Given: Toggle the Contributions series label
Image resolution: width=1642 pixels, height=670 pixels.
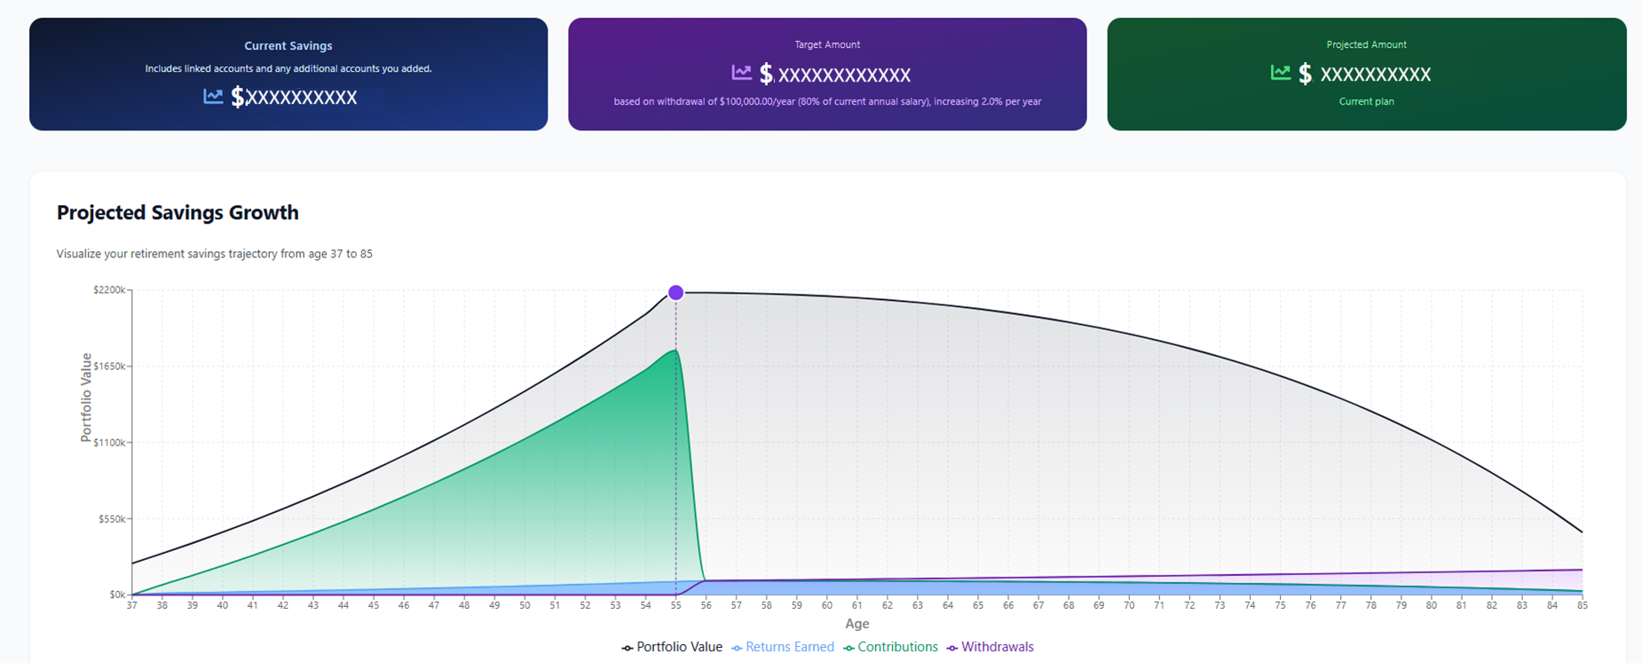Looking at the screenshot, I should [x=897, y=647].
